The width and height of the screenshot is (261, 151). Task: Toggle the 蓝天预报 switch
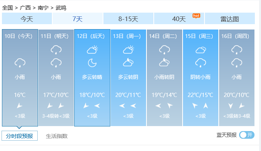click(247, 135)
